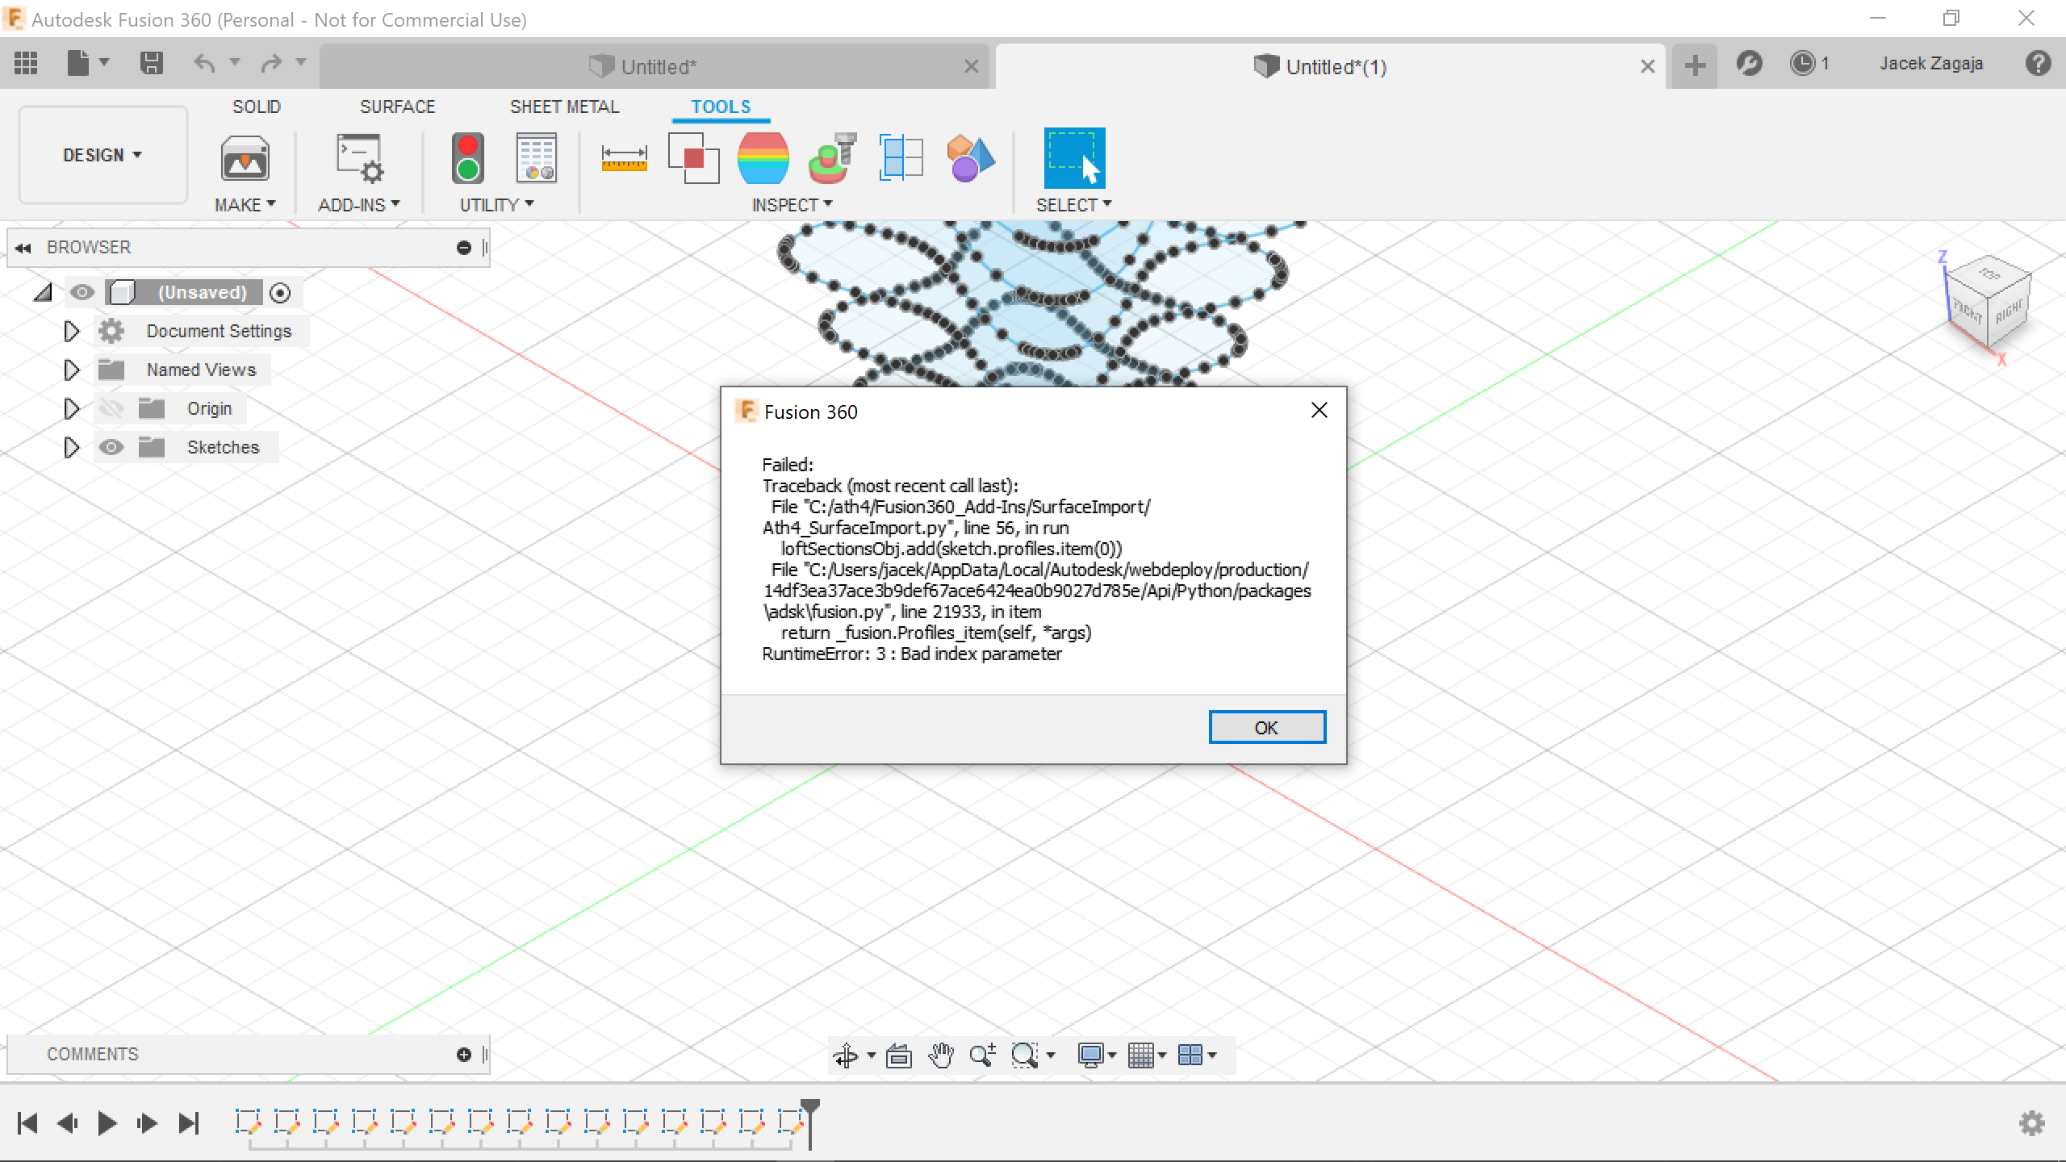Open the data panel grid icon
This screenshot has width=2066, height=1162.
click(26, 63)
